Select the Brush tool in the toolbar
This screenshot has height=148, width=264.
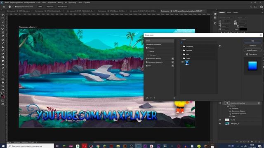[3, 43]
